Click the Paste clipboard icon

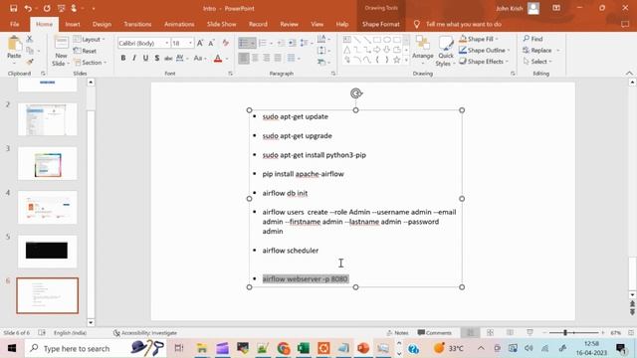[x=14, y=44]
